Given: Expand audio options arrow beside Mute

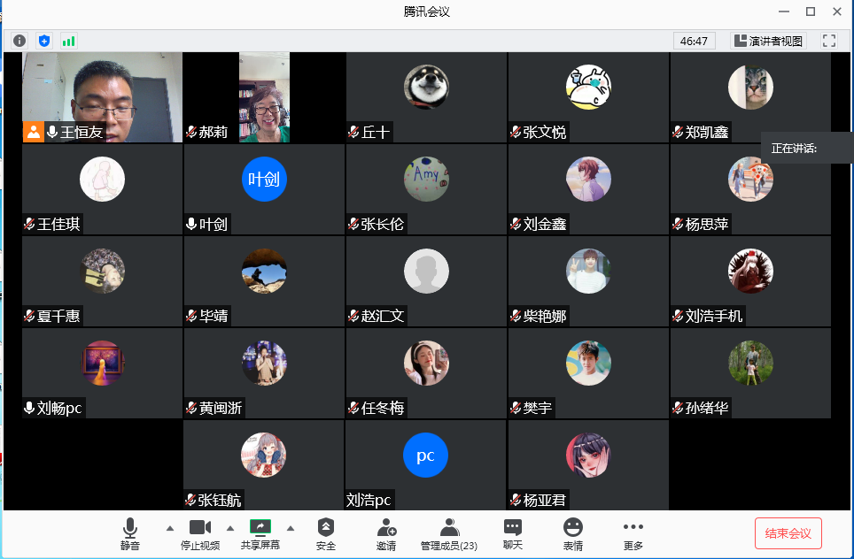Looking at the screenshot, I should (170, 528).
